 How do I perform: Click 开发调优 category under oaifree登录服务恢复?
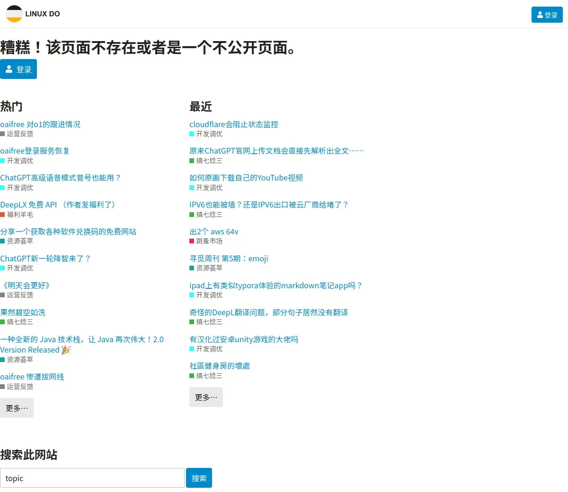pyautogui.click(x=17, y=161)
